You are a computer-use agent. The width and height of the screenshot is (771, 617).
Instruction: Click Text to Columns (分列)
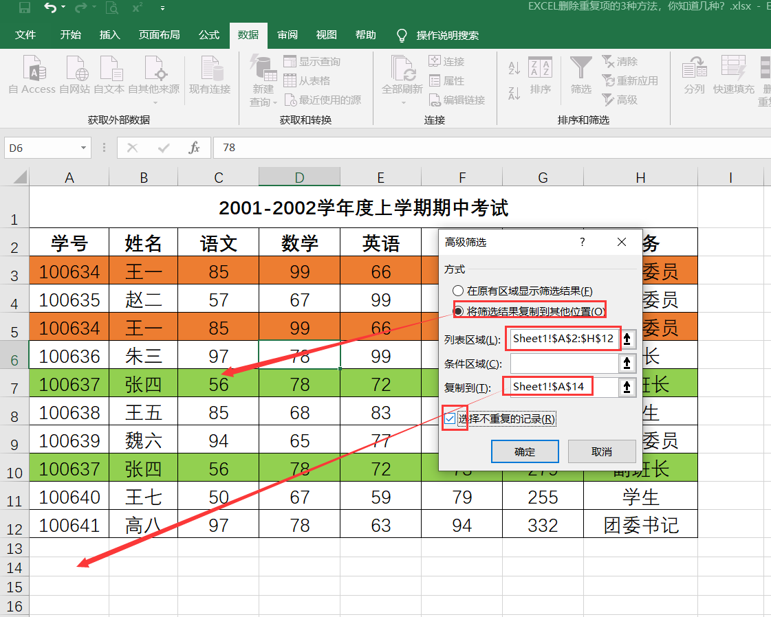(694, 75)
